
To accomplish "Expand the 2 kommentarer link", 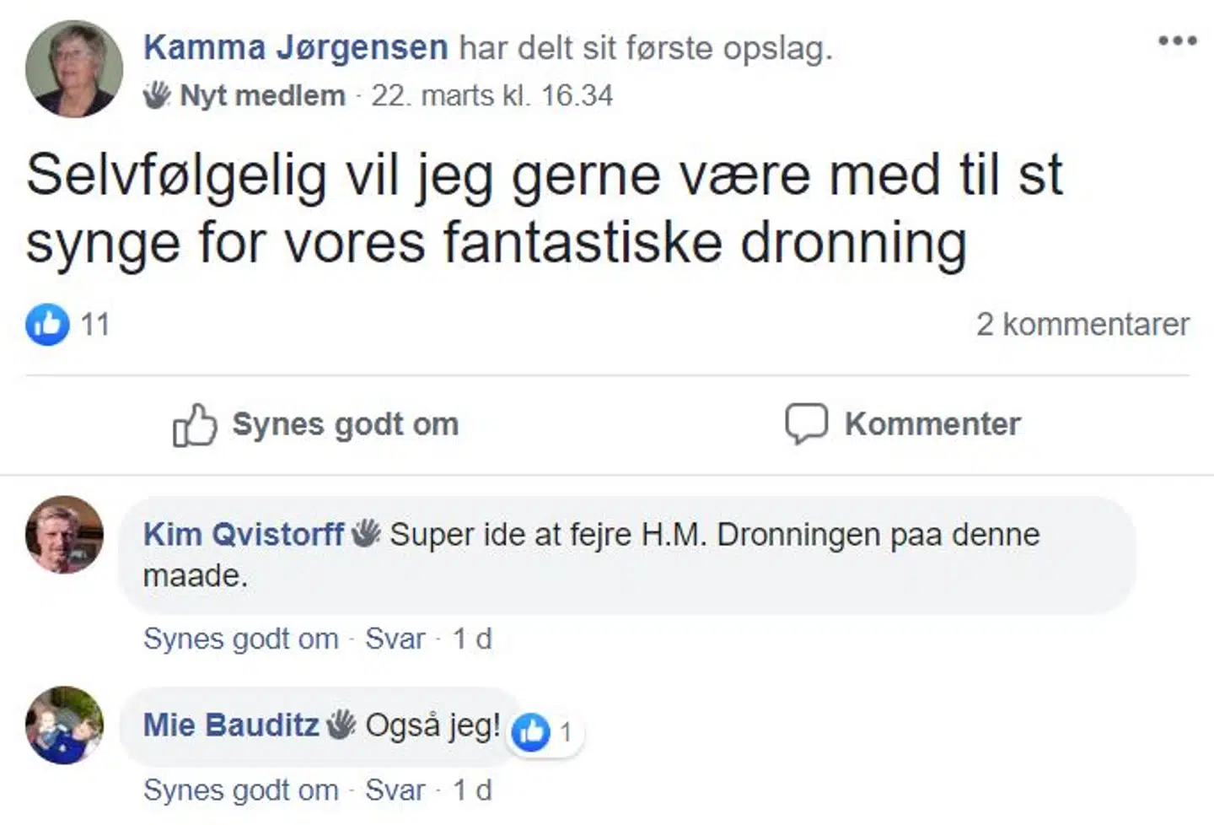I will 1082,324.
